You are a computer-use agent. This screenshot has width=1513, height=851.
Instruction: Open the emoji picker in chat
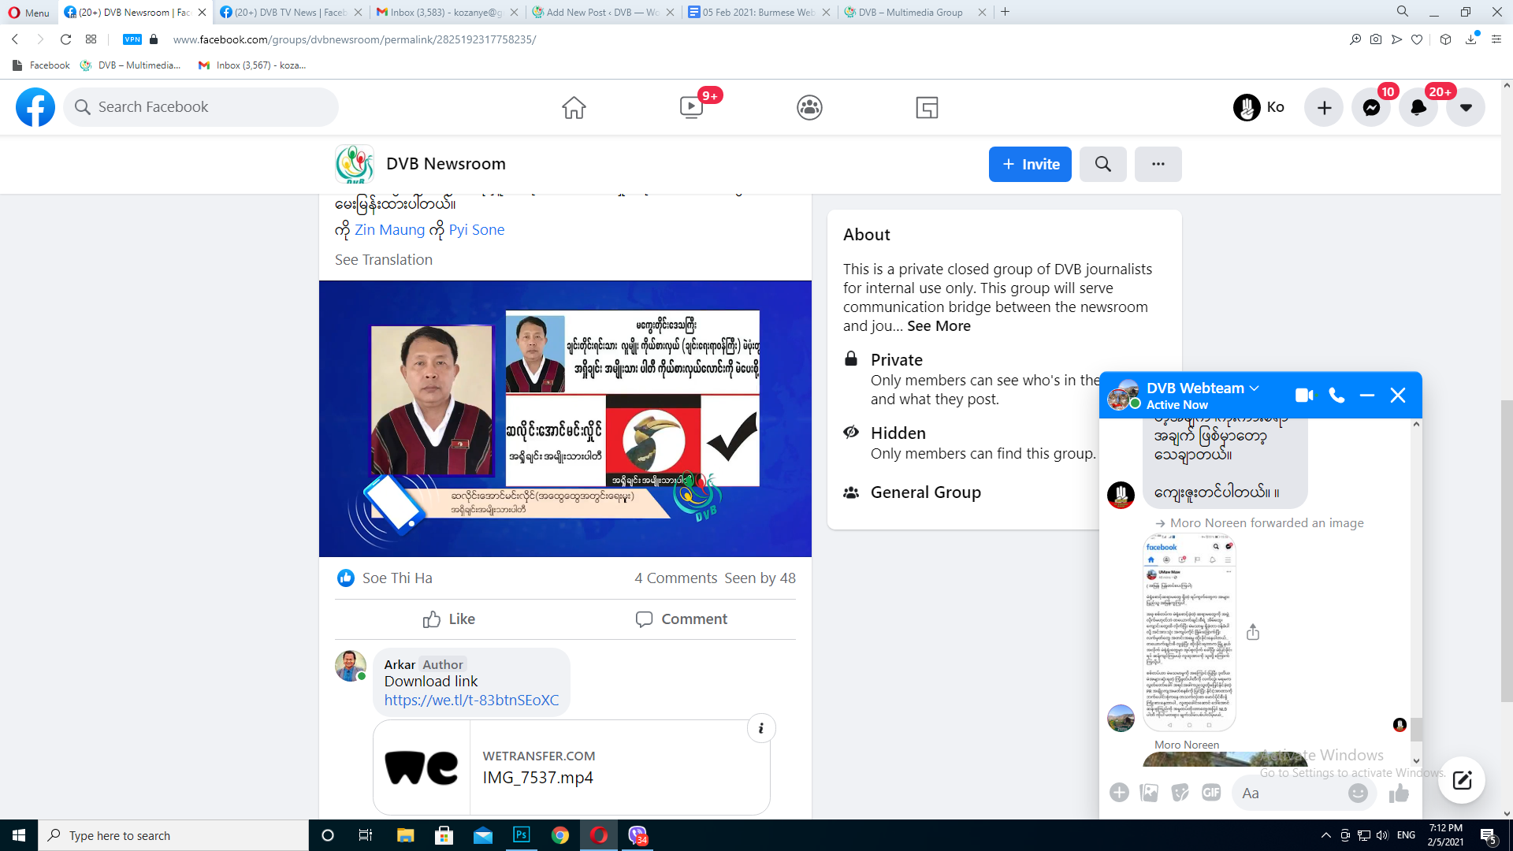[1358, 793]
